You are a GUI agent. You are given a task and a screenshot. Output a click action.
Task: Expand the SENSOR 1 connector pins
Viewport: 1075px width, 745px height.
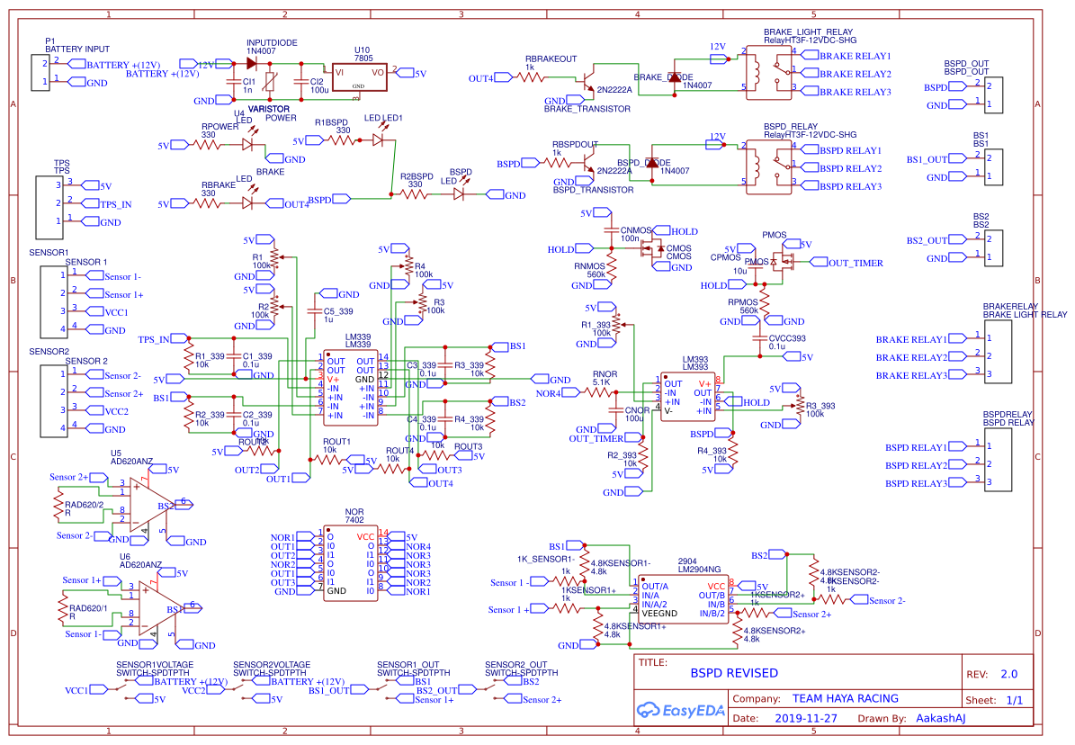[54, 301]
